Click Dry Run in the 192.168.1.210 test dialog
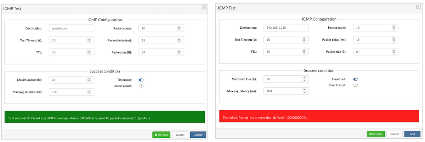The image size is (425, 142). pyautogui.click(x=376, y=134)
